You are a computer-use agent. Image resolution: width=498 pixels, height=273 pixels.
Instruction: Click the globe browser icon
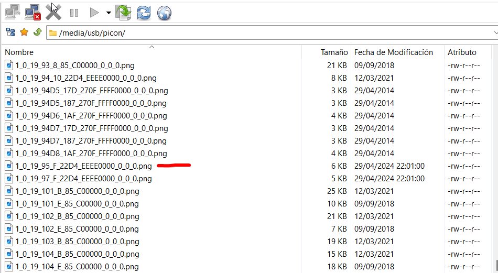tap(164, 12)
